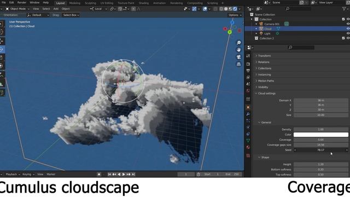The width and height of the screenshot is (350, 197).
Task: Open the timeline Playback menu
Action: pyautogui.click(x=13, y=174)
